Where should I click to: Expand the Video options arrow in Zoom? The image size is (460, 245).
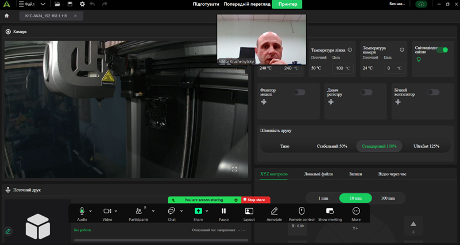(x=116, y=211)
